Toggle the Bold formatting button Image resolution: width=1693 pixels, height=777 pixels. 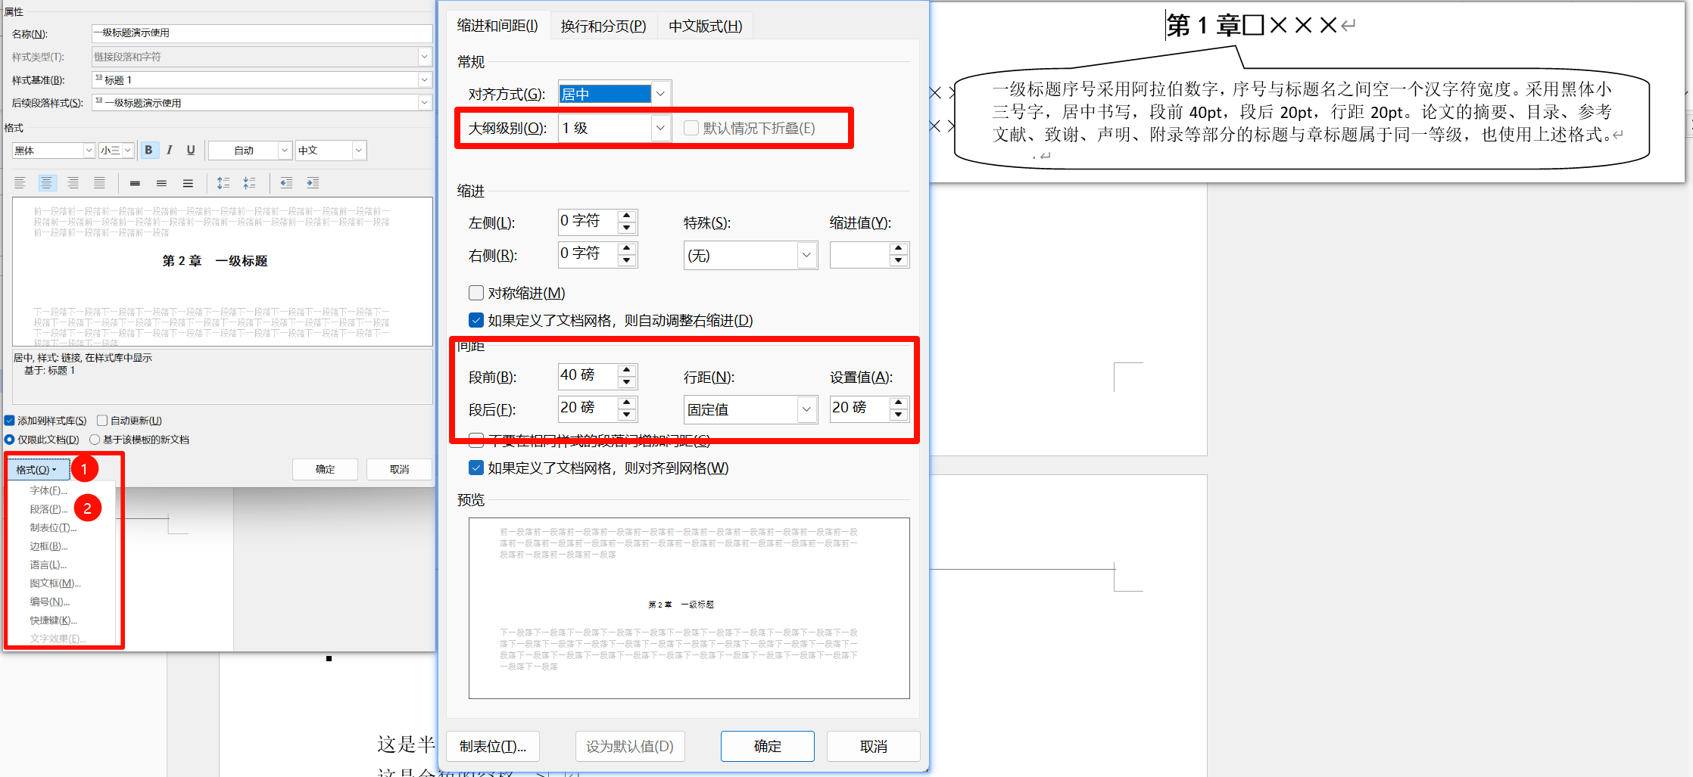pyautogui.click(x=148, y=151)
